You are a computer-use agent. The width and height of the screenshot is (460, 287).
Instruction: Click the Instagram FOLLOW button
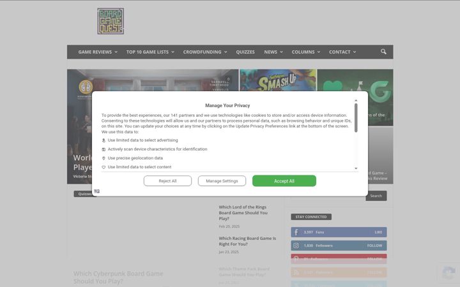374,246
